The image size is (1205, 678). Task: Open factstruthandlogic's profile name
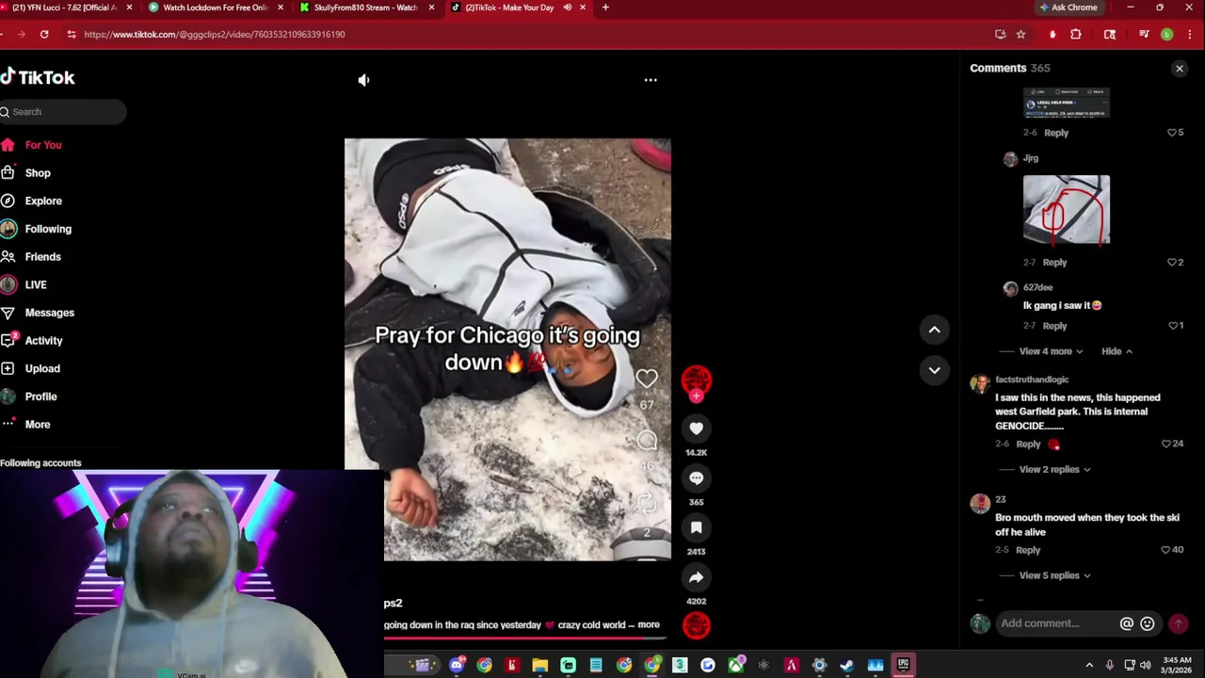[x=1032, y=379]
